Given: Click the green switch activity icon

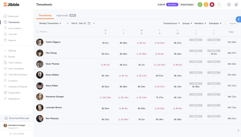Looking at the screenshot, I should point(200,5).
